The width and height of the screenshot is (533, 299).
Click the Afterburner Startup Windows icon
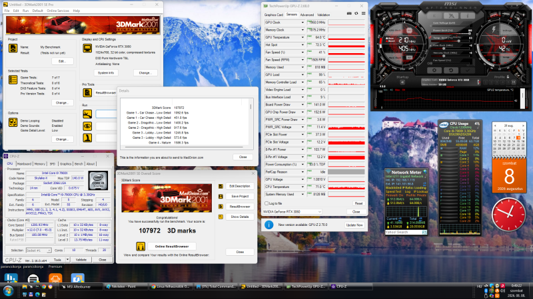402,82
